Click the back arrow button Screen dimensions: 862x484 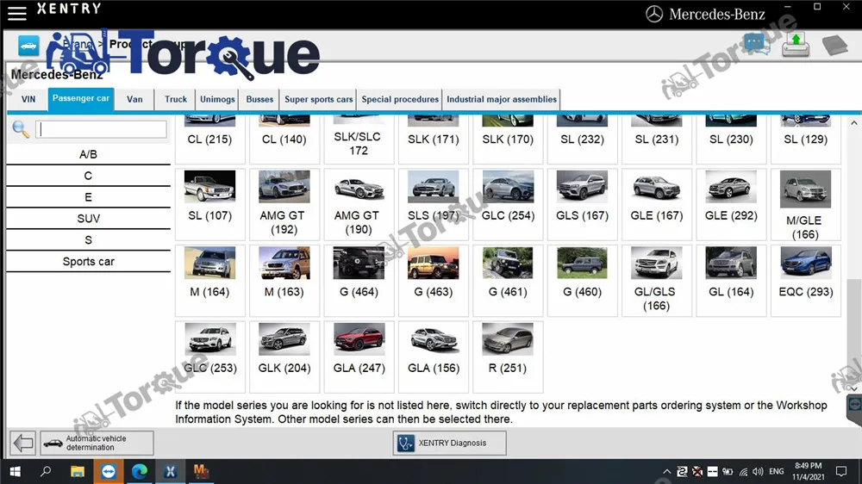click(23, 443)
